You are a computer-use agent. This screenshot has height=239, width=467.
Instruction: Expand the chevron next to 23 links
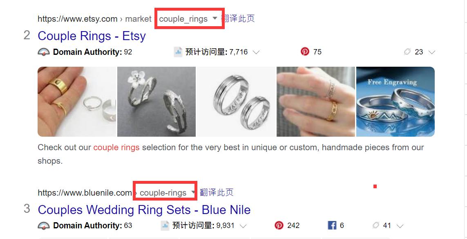(x=431, y=52)
